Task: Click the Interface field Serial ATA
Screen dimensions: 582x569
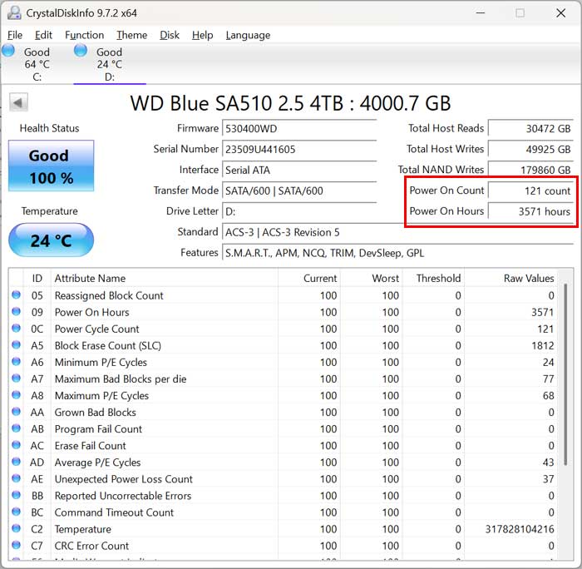Action: click(x=299, y=170)
